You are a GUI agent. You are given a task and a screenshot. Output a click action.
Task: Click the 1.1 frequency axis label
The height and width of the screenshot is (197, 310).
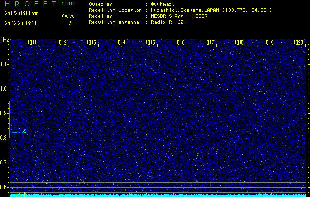click(4, 64)
